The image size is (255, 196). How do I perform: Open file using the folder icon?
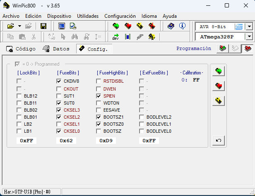click(11, 26)
